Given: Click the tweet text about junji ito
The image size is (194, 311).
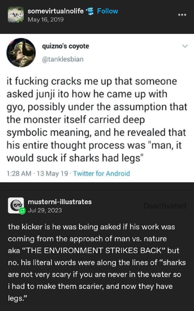Looking at the screenshot, I should tap(97, 120).
